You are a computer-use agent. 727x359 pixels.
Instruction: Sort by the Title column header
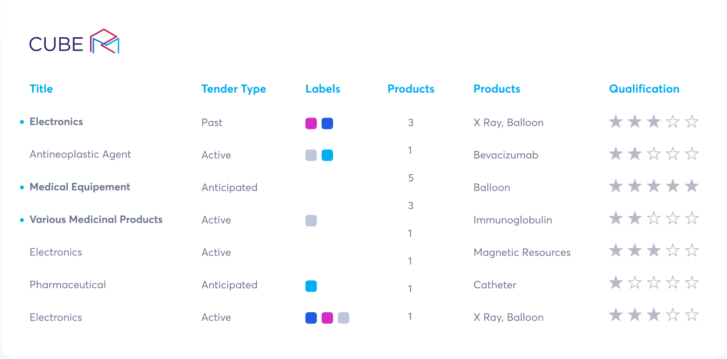[41, 89]
